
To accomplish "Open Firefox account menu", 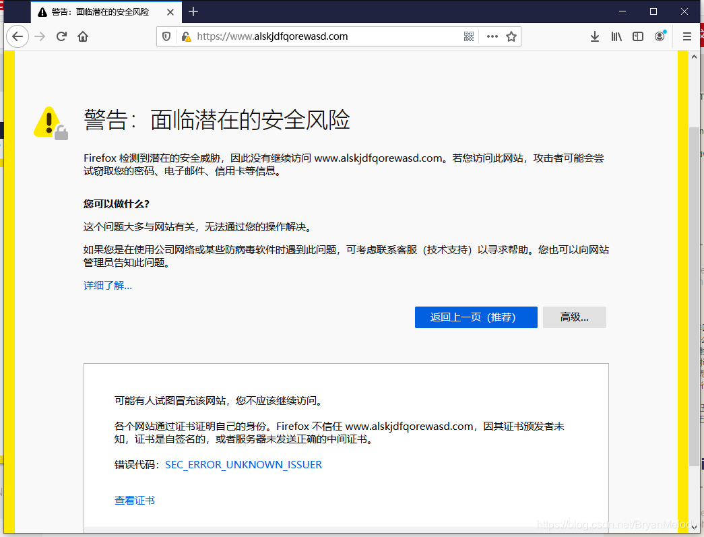I will (660, 36).
